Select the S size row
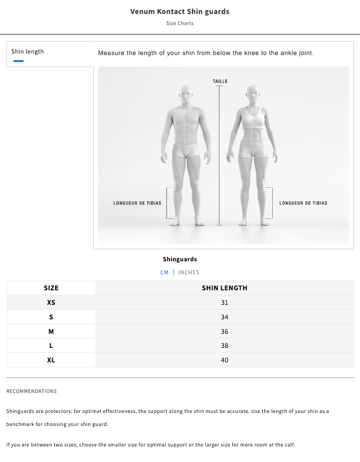The width and height of the screenshot is (360, 462). tap(51, 317)
